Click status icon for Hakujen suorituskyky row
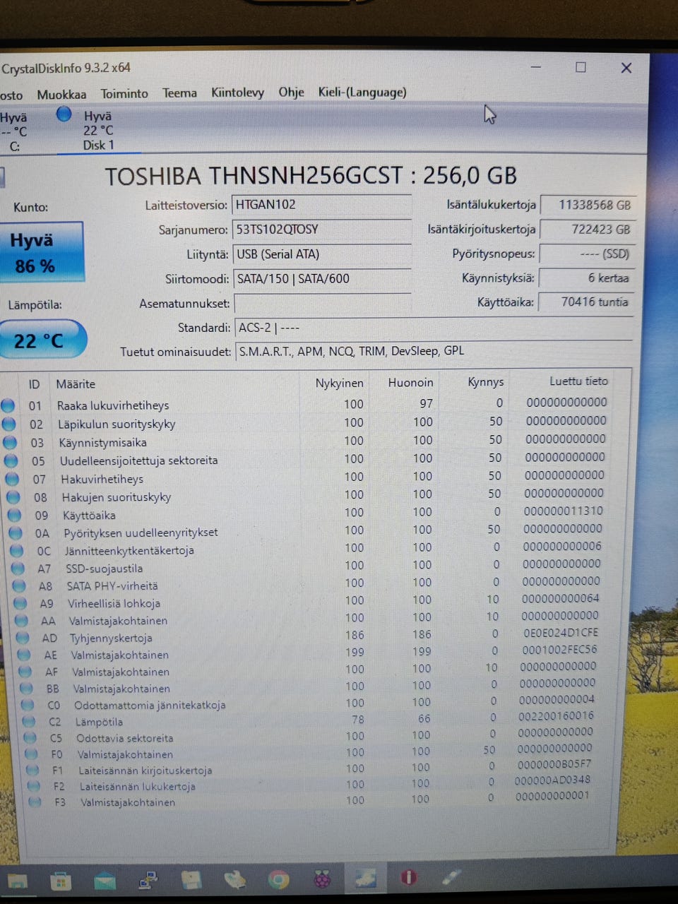This screenshot has height=904, width=678. 13,496
